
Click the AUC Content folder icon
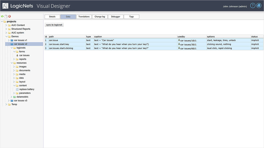point(9,25)
